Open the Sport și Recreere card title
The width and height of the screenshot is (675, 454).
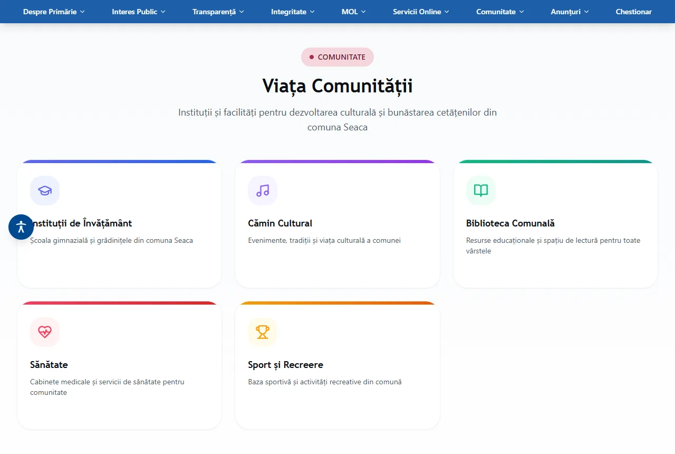click(x=285, y=365)
